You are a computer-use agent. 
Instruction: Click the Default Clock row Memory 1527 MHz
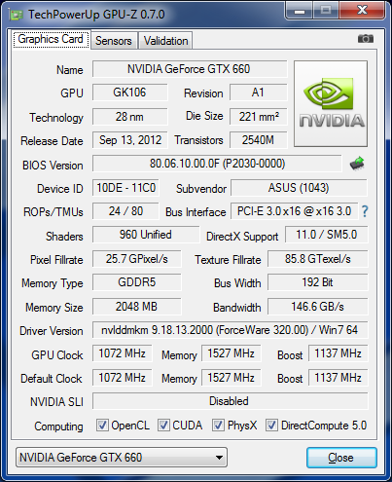coord(231,378)
